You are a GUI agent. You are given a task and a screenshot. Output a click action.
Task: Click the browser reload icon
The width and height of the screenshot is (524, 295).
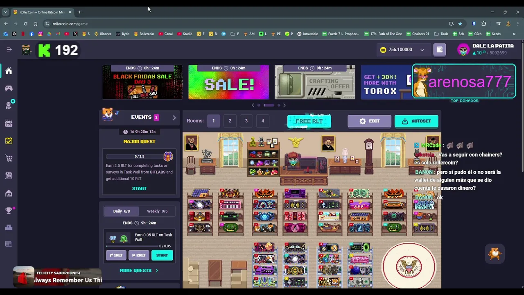coord(25,24)
